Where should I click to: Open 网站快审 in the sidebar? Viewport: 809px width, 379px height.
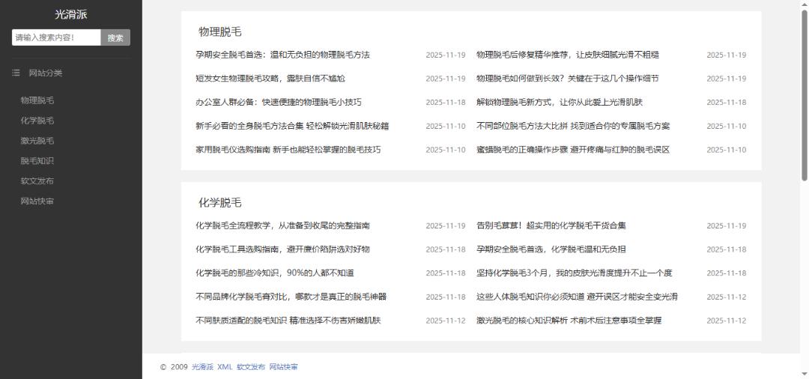(37, 201)
